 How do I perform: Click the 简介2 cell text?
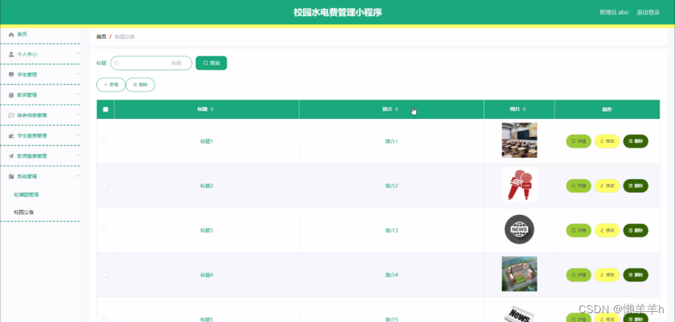click(391, 186)
